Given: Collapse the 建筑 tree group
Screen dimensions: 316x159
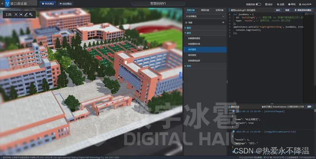Looking at the screenshot, I should pyautogui.click(x=205, y=33).
